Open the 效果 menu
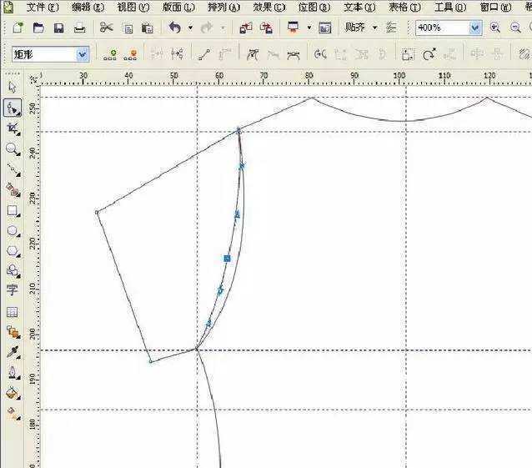 coord(269,7)
